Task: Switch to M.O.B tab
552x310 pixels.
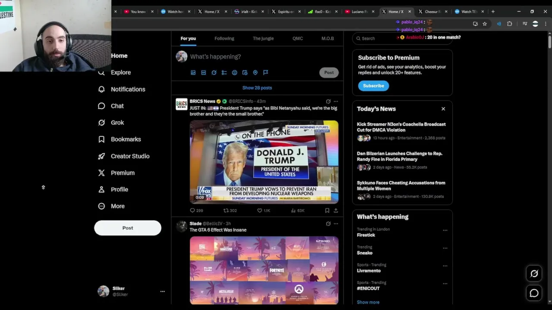Action: coord(328,38)
